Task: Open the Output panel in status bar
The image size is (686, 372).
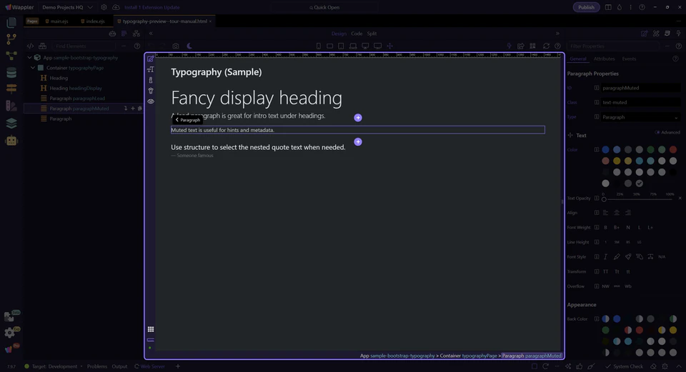Action: pyautogui.click(x=119, y=366)
